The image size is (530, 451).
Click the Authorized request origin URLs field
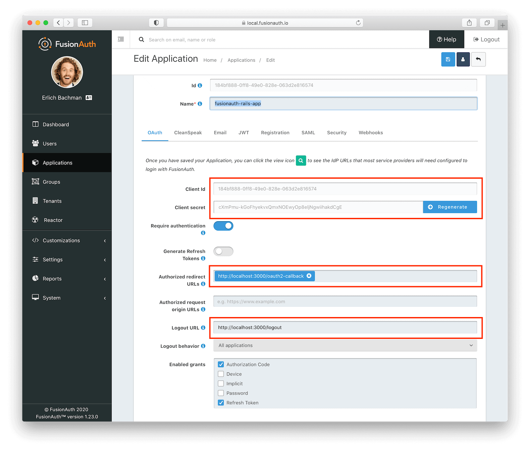click(345, 301)
